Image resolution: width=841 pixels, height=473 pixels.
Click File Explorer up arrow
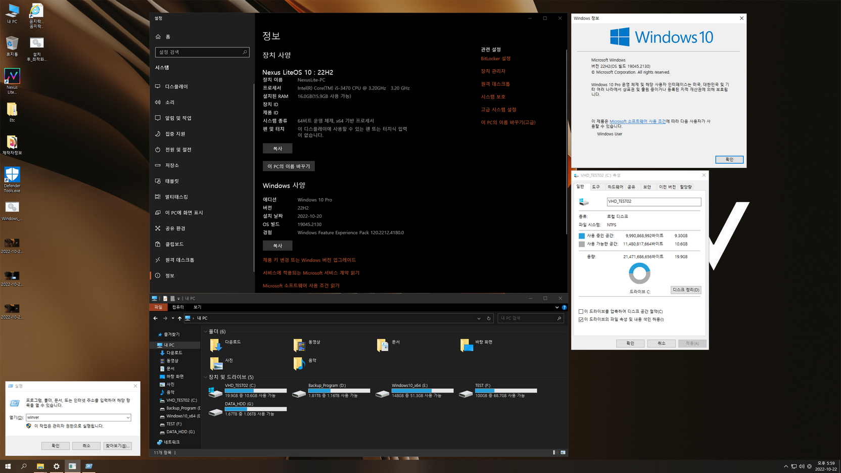pos(179,318)
